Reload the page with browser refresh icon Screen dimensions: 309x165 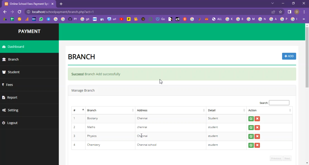pyautogui.click(x=19, y=12)
